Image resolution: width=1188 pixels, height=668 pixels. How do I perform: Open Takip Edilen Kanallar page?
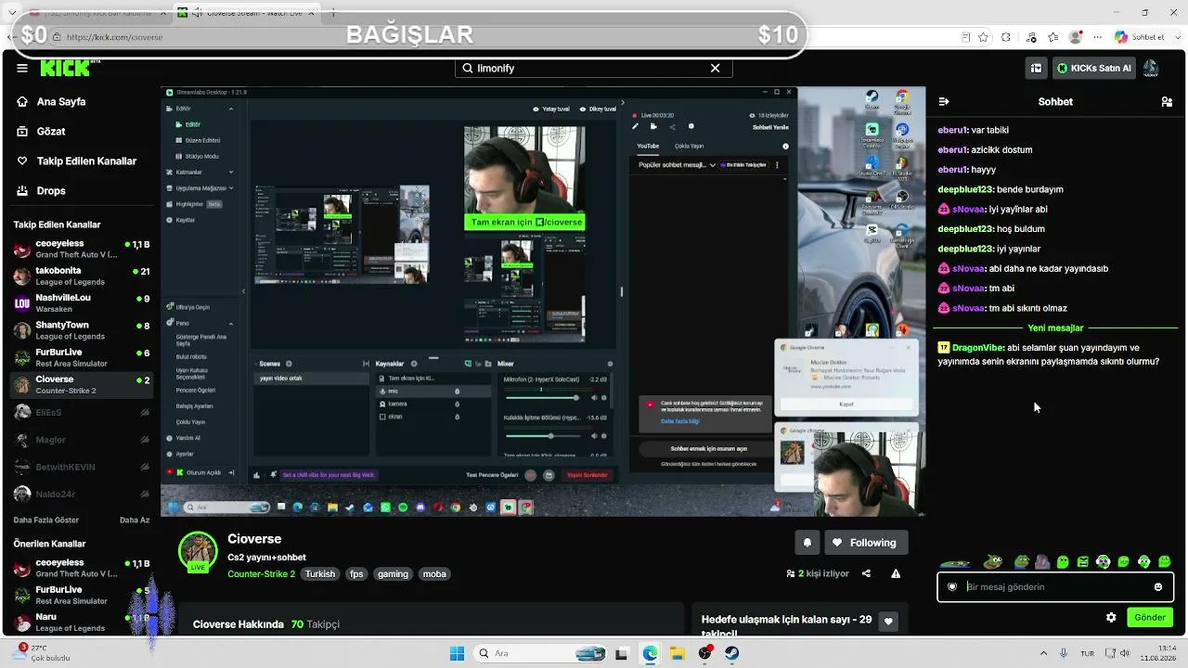tap(86, 161)
